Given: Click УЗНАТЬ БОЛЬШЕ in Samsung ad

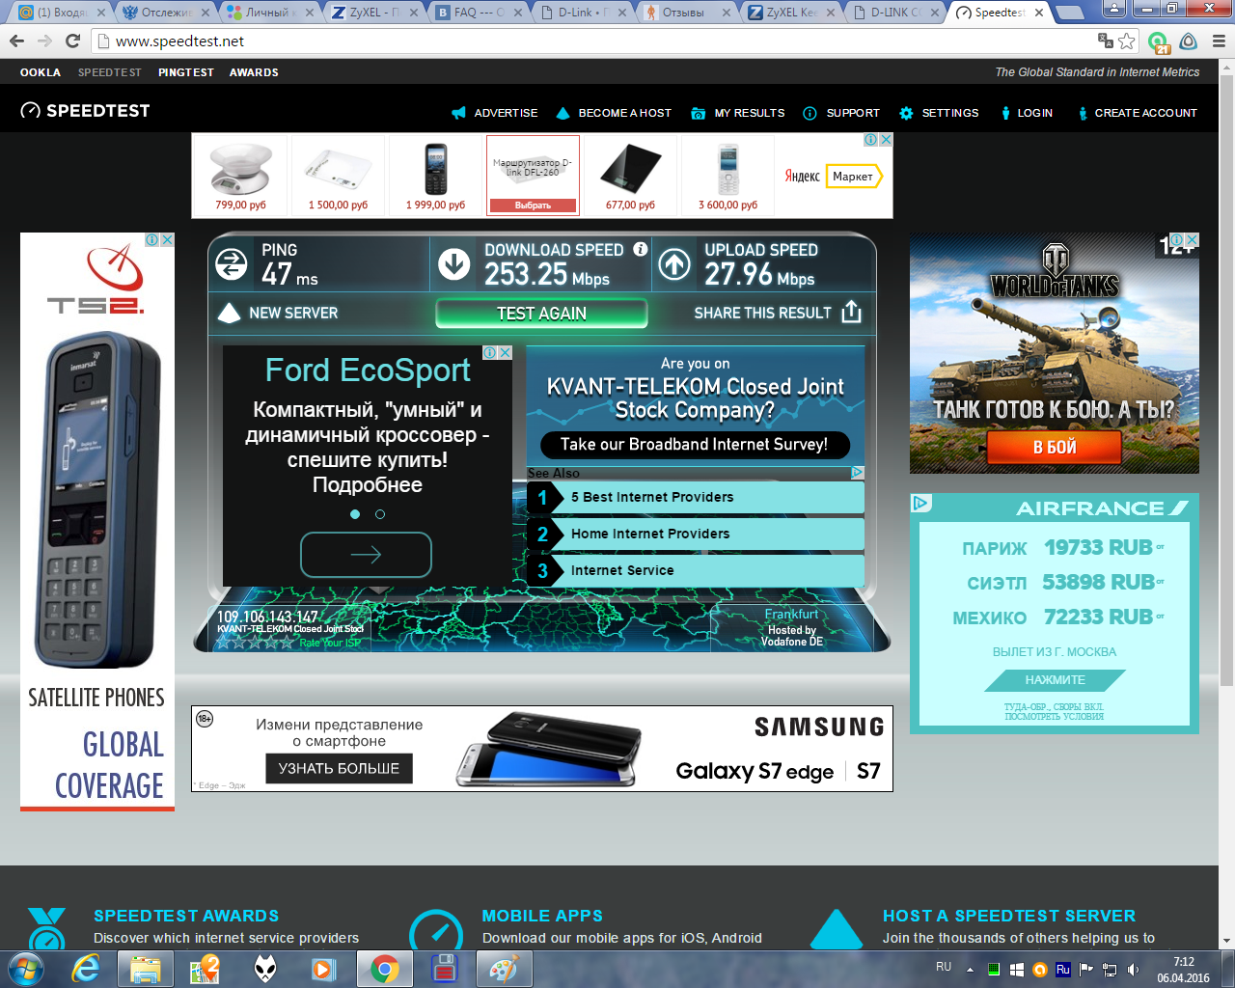Looking at the screenshot, I should pyautogui.click(x=339, y=768).
